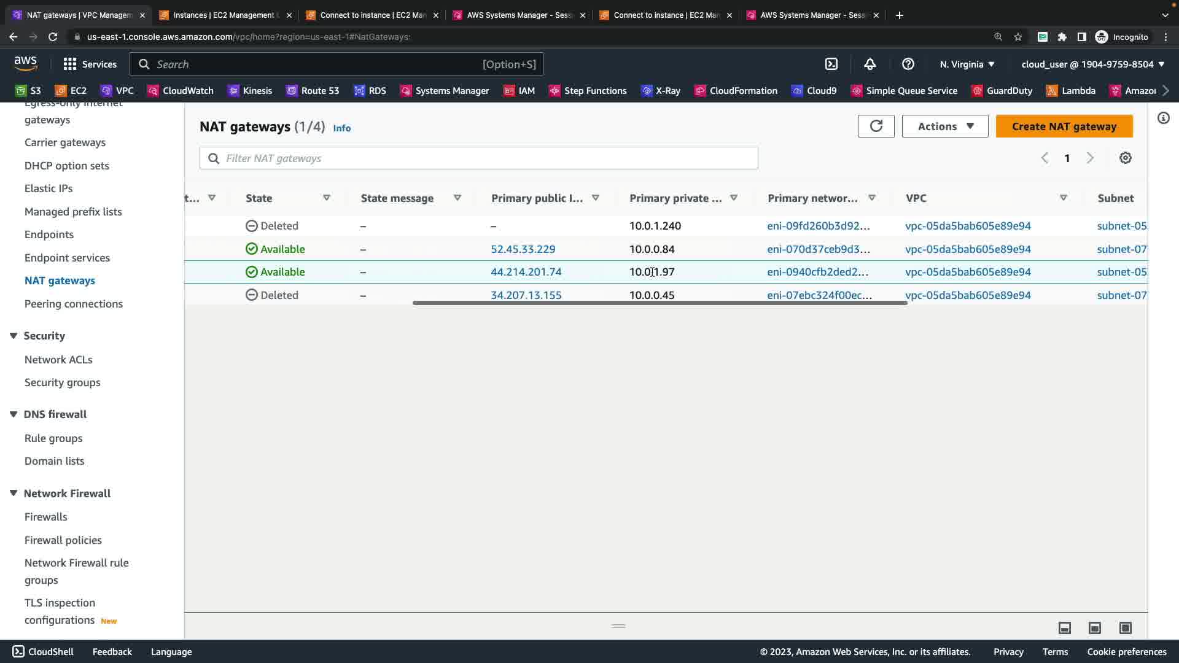Switch to Instances EC2 Management browser tab
This screenshot has height=663, width=1179.
[x=225, y=15]
